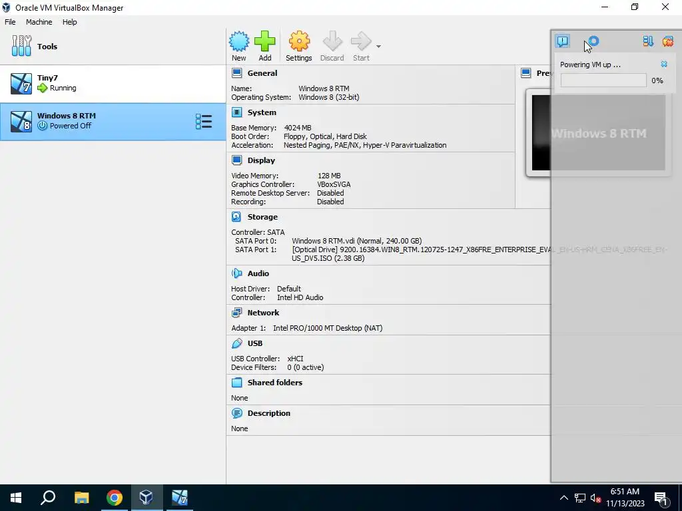
Task: Open the Windows 8 RTM machine tools menu icon
Action: coord(204,122)
